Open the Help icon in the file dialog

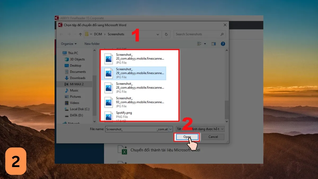point(223,43)
